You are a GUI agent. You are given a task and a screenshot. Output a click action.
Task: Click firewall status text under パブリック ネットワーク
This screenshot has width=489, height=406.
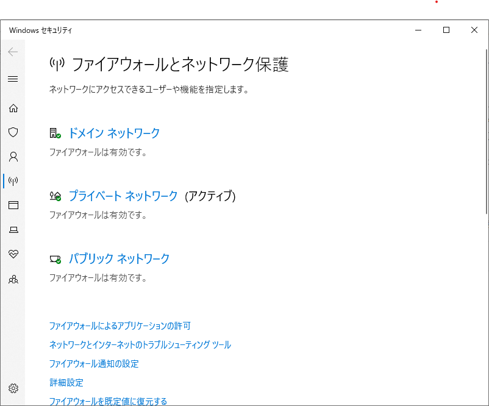point(98,278)
